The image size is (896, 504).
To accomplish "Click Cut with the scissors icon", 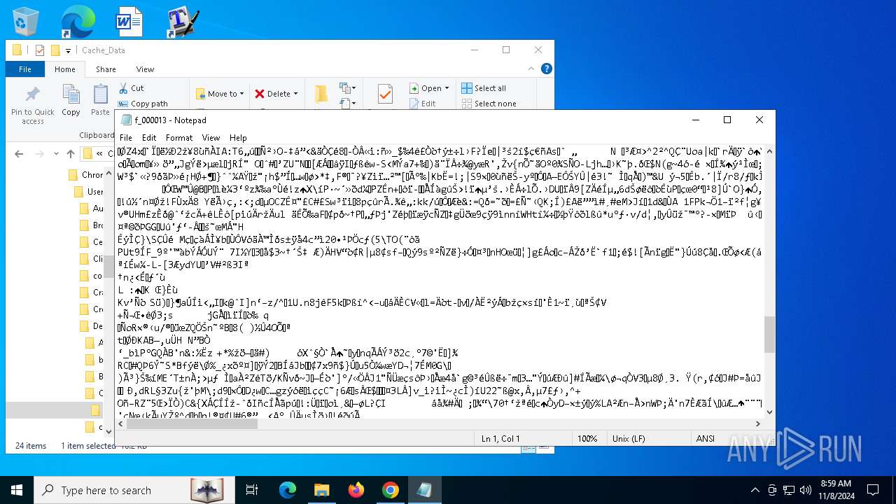I will coord(131,88).
